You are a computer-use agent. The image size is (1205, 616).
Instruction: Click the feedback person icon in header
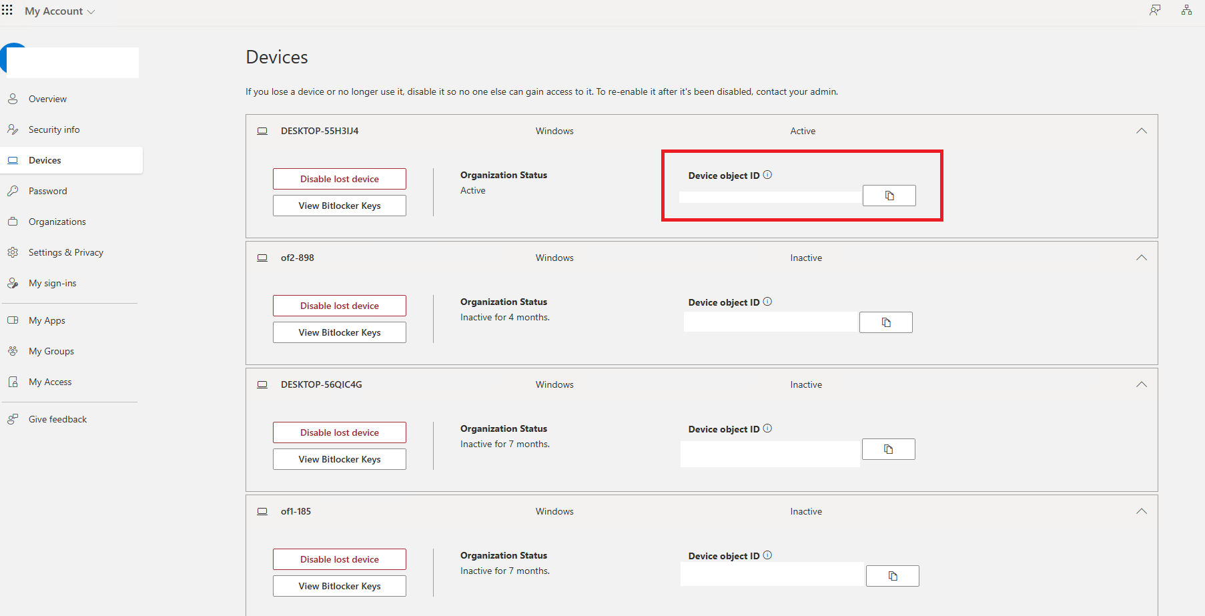[x=1155, y=10]
